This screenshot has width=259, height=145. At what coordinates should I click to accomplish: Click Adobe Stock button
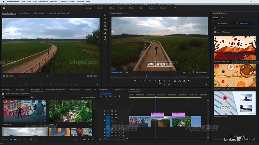[242, 23]
